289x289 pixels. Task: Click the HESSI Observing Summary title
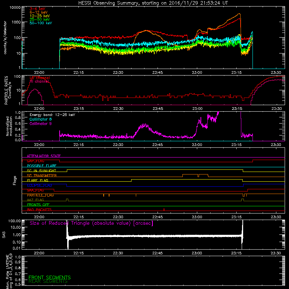[153, 3]
